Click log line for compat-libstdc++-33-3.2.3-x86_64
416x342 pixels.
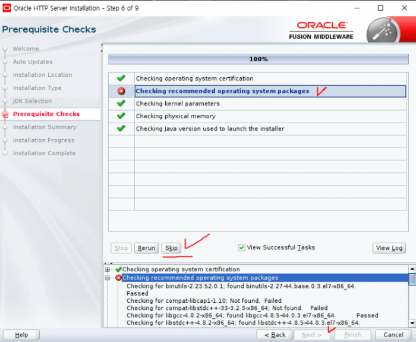tap(227, 308)
